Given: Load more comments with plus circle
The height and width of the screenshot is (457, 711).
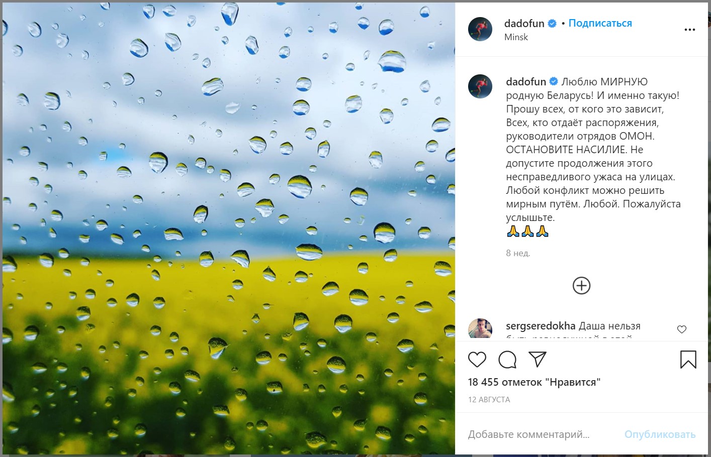Looking at the screenshot, I should coord(581,286).
